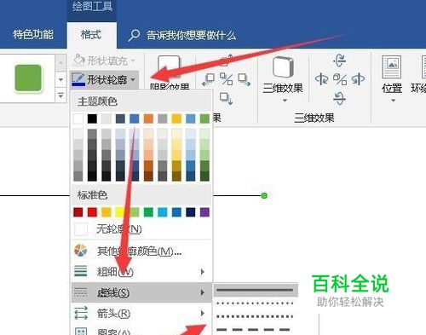Choose yellow standard color
This screenshot has height=335, width=426.
120,212
